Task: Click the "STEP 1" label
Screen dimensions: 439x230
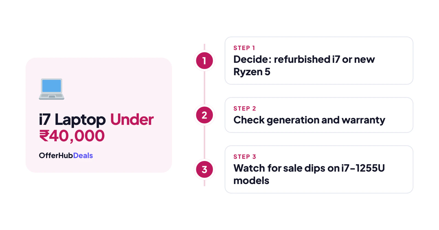Action: [244, 48]
